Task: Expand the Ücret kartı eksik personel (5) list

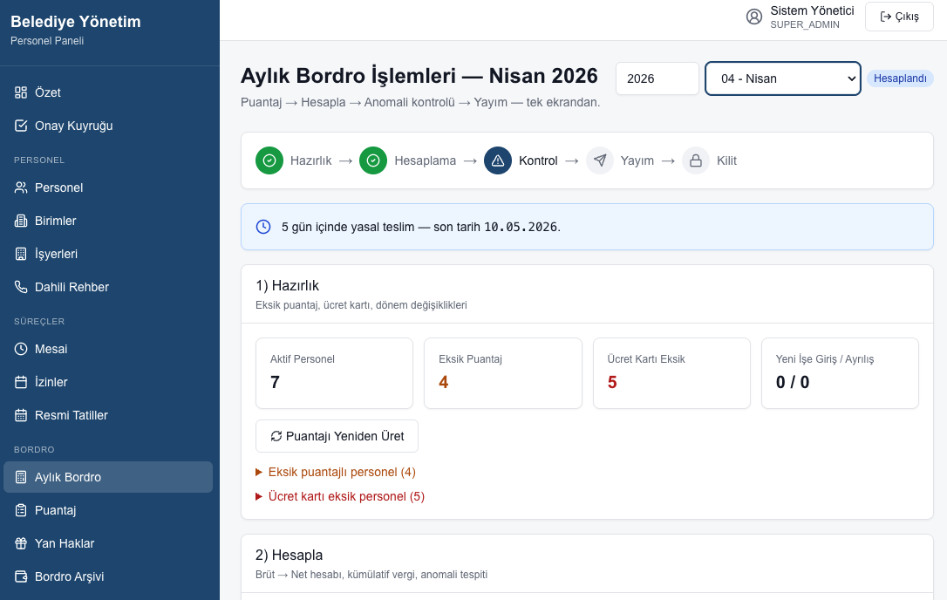Action: (x=340, y=496)
